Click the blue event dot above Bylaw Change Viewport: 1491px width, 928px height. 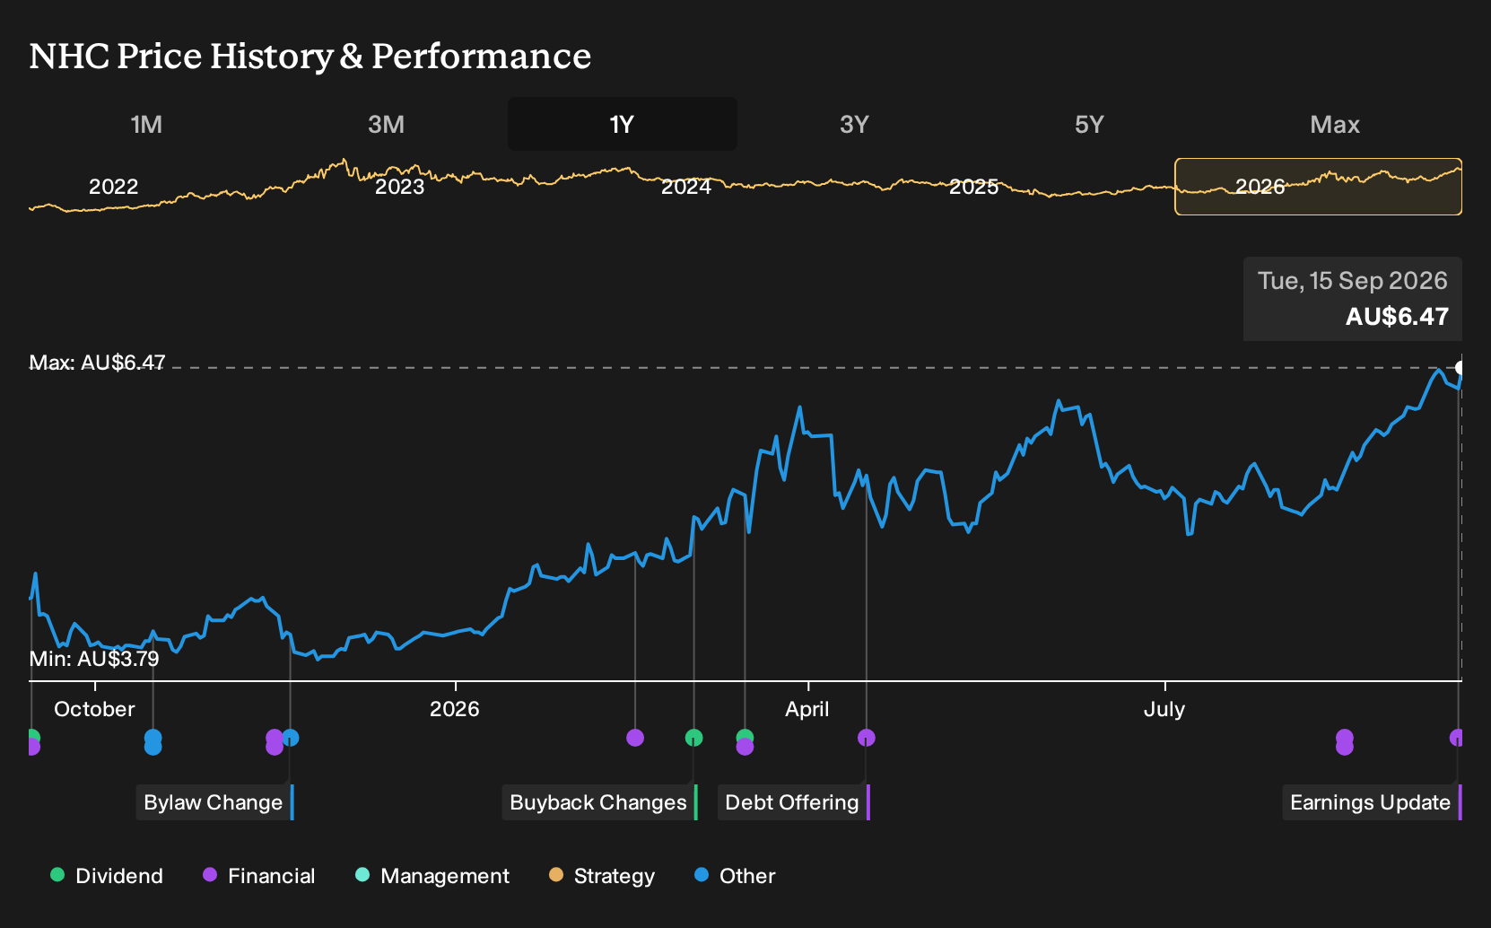tap(291, 738)
